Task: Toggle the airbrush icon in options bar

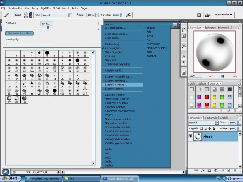Action: point(128,15)
